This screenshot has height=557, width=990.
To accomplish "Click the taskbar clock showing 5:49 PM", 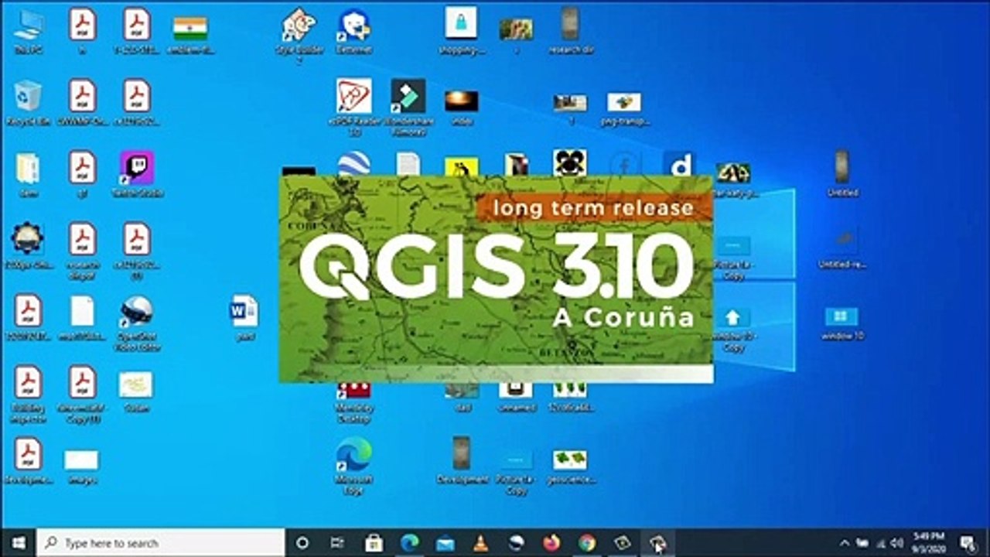I will coord(928,542).
